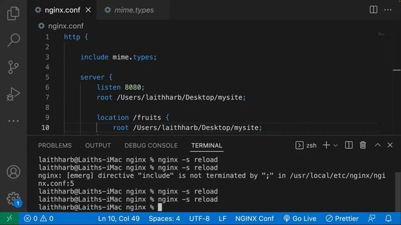Screen dimensions: 401x225
Task: Change indentation via Spaces: 4
Action: [x=164, y=219]
